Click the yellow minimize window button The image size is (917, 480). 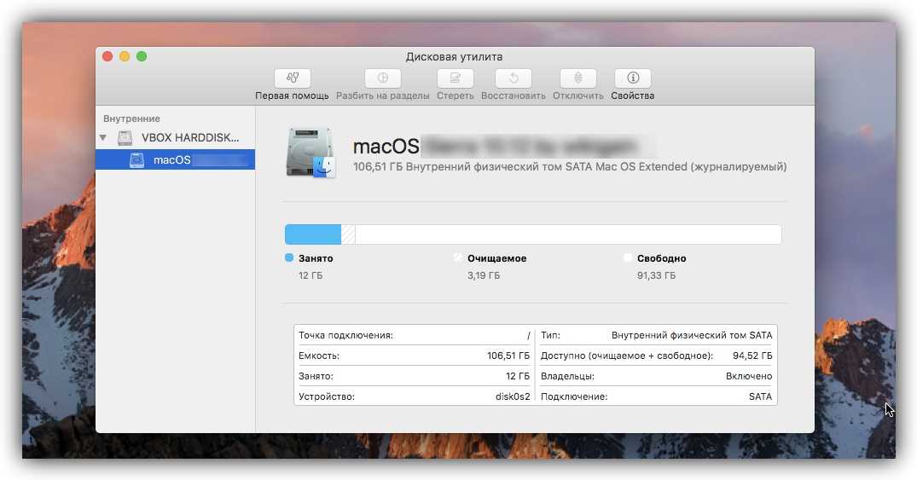pos(125,56)
